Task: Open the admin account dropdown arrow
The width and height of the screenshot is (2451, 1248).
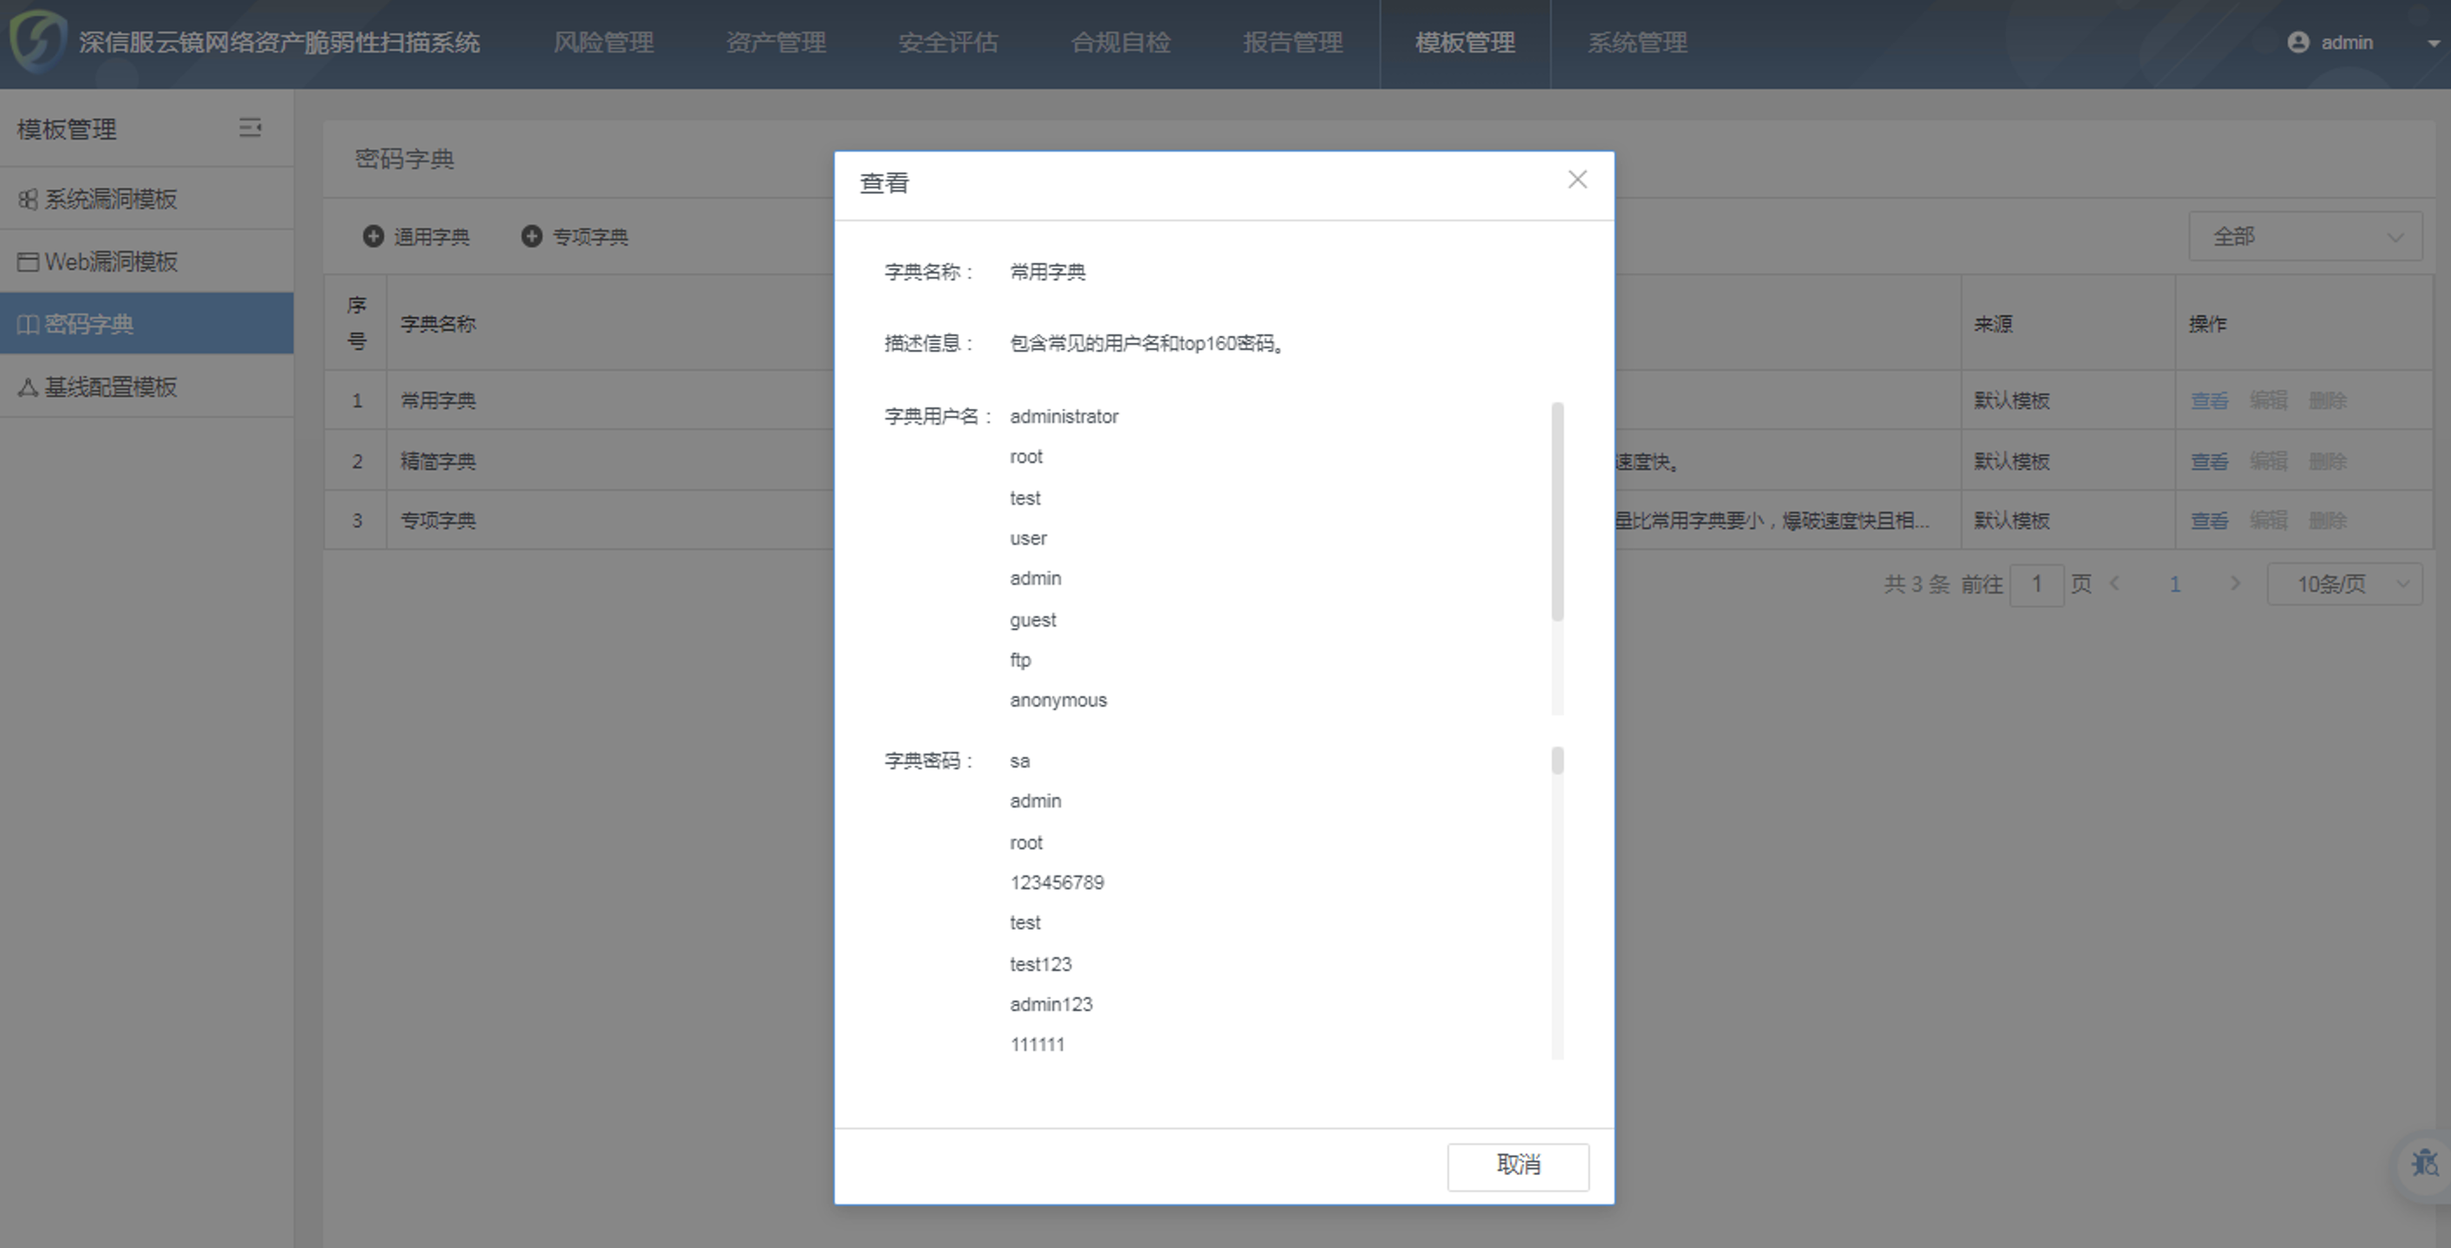Action: (x=2433, y=43)
